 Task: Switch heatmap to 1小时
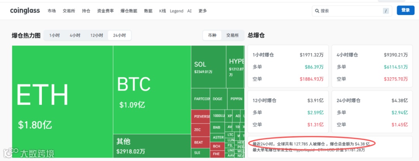coord(54,35)
